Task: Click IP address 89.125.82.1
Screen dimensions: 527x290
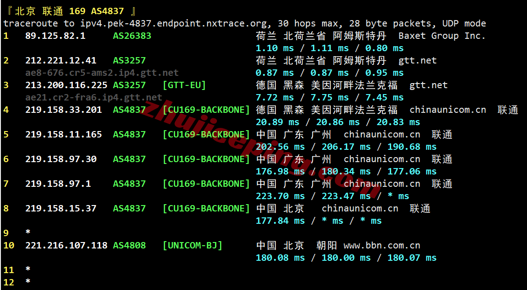Action: pos(55,36)
